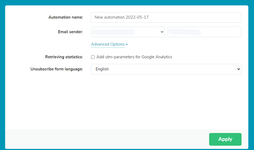This screenshot has height=150, width=254.
Task: Click the Email sender name text field
Action: tap(204, 32)
